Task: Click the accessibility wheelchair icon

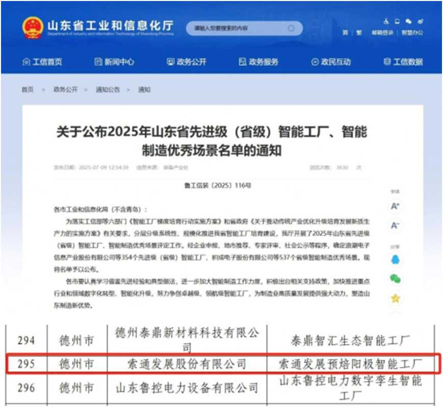Action: click(386, 21)
